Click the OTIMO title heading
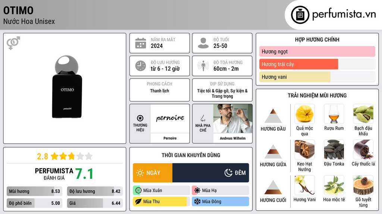The width and height of the screenshot is (382, 214). pos(18,10)
